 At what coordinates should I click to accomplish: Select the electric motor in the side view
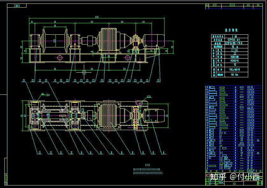pyautogui.click(x=153, y=41)
